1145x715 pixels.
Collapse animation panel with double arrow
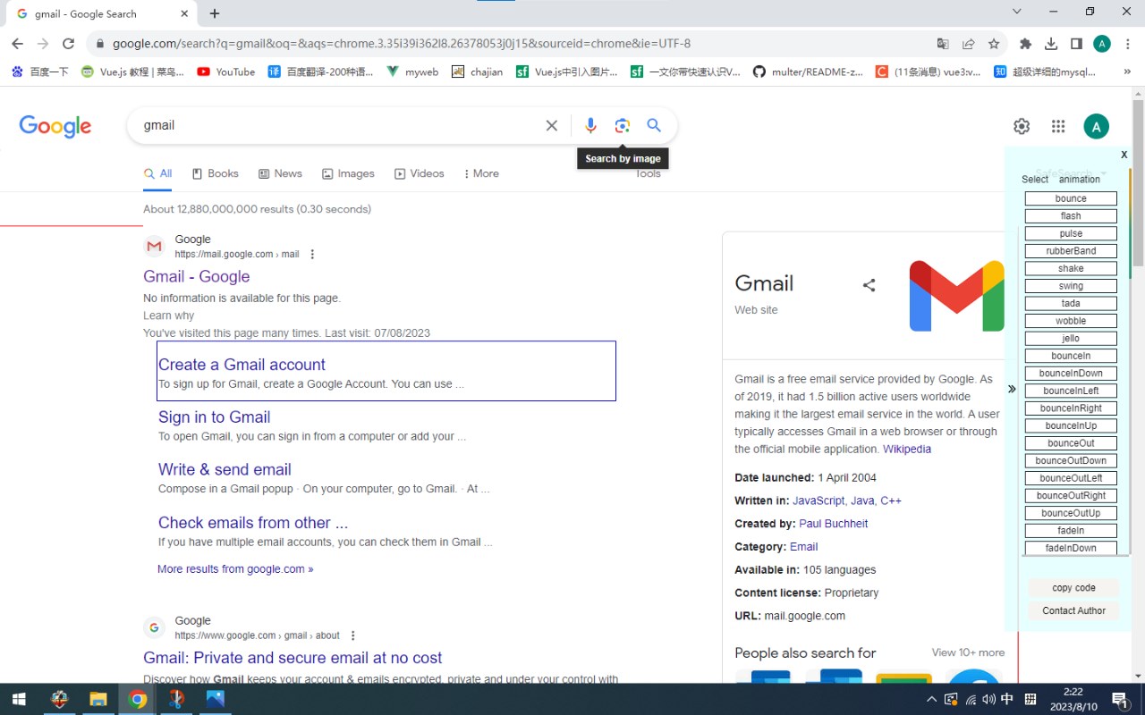click(1012, 389)
